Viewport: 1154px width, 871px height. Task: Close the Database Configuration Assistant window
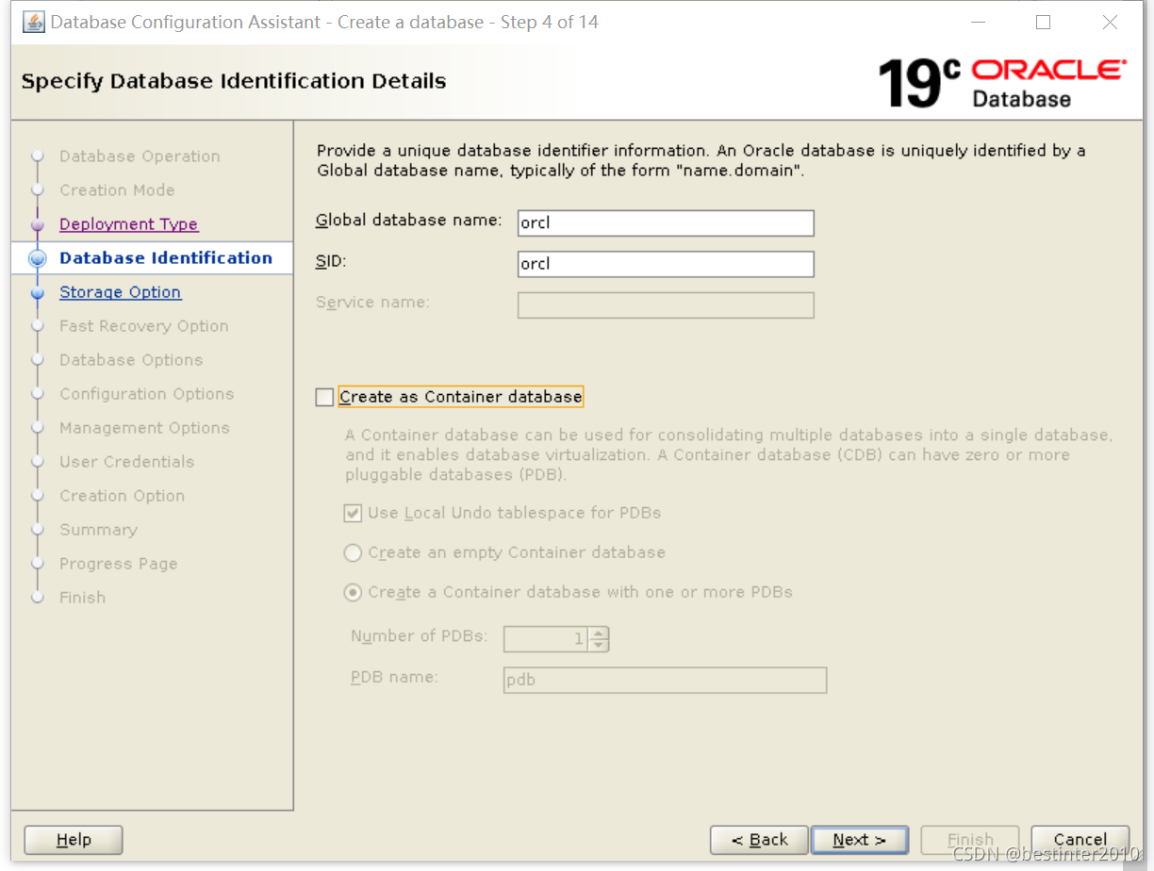(x=1110, y=23)
